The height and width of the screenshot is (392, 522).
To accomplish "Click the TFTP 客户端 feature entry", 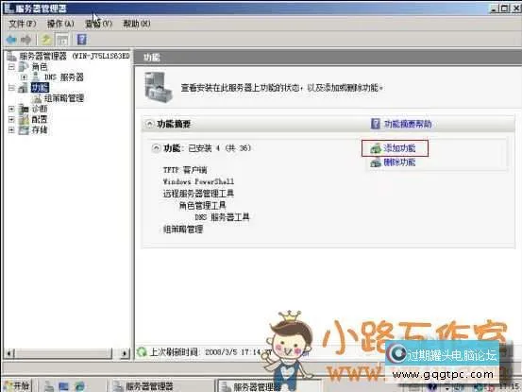I will [185, 170].
